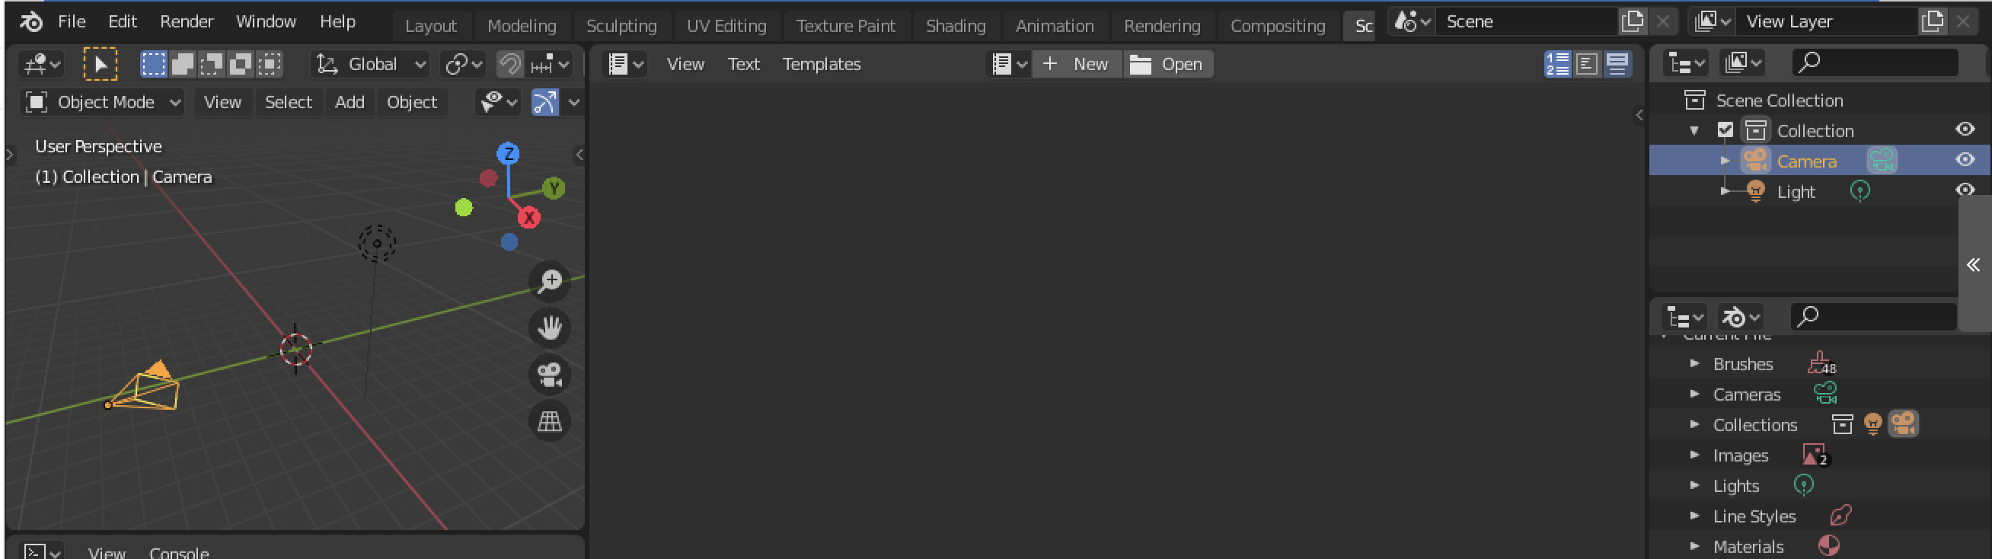Open the Object Mode dropdown
This screenshot has width=1992, height=559.
[102, 102]
